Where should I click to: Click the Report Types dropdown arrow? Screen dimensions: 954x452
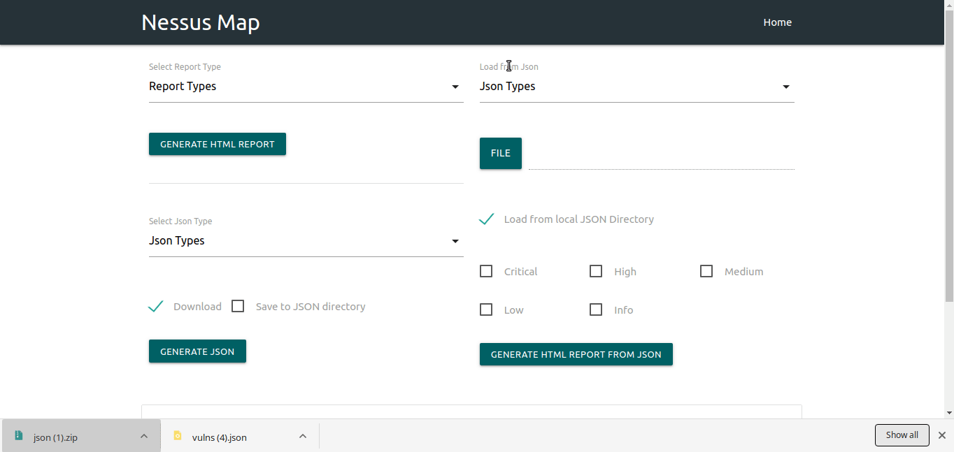click(455, 87)
